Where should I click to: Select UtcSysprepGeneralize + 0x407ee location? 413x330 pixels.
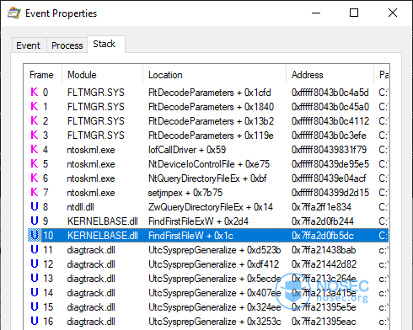[x=215, y=293]
